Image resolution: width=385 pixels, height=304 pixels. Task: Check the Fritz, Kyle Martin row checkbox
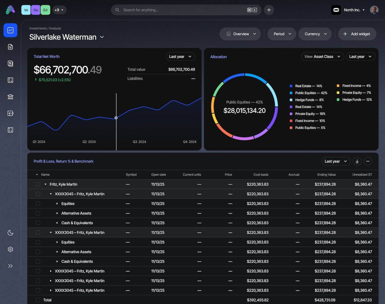click(38, 184)
